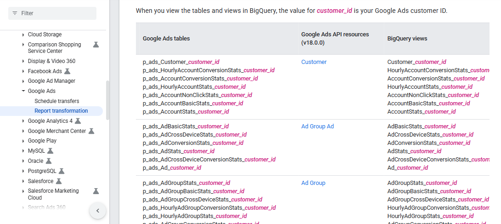Click the filter icon in search box
This screenshot has width=501, height=224.
(15, 13)
